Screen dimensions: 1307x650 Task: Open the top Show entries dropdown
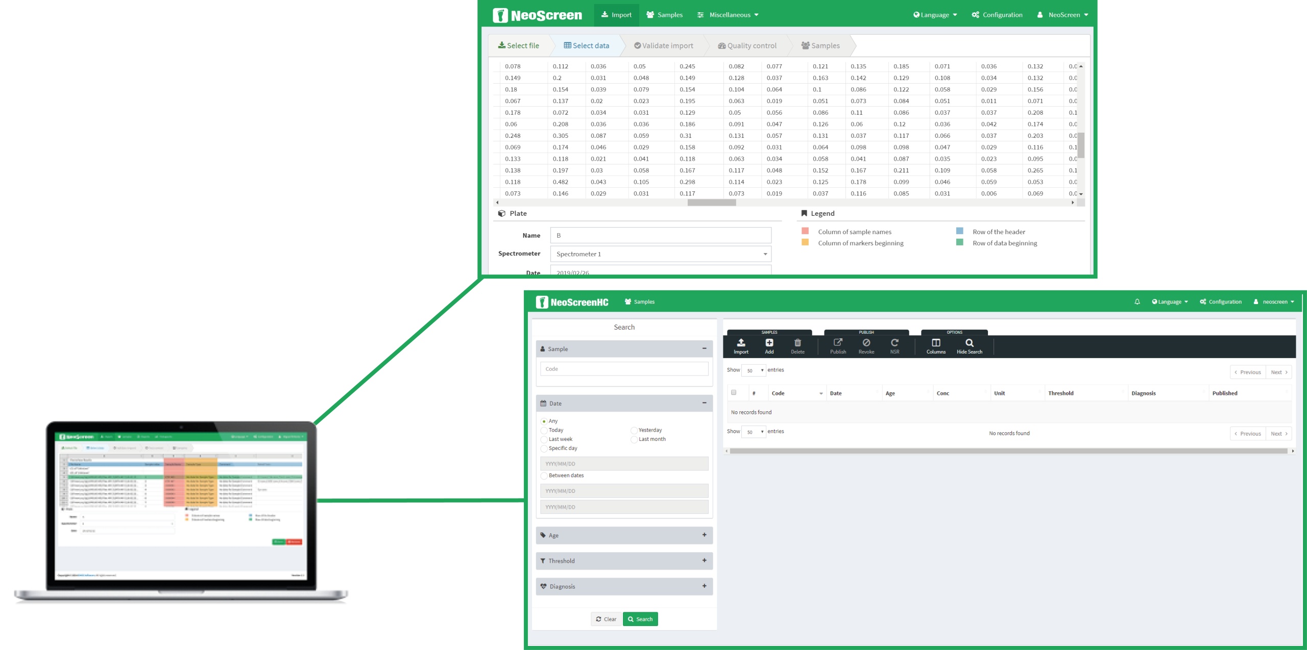(x=754, y=370)
